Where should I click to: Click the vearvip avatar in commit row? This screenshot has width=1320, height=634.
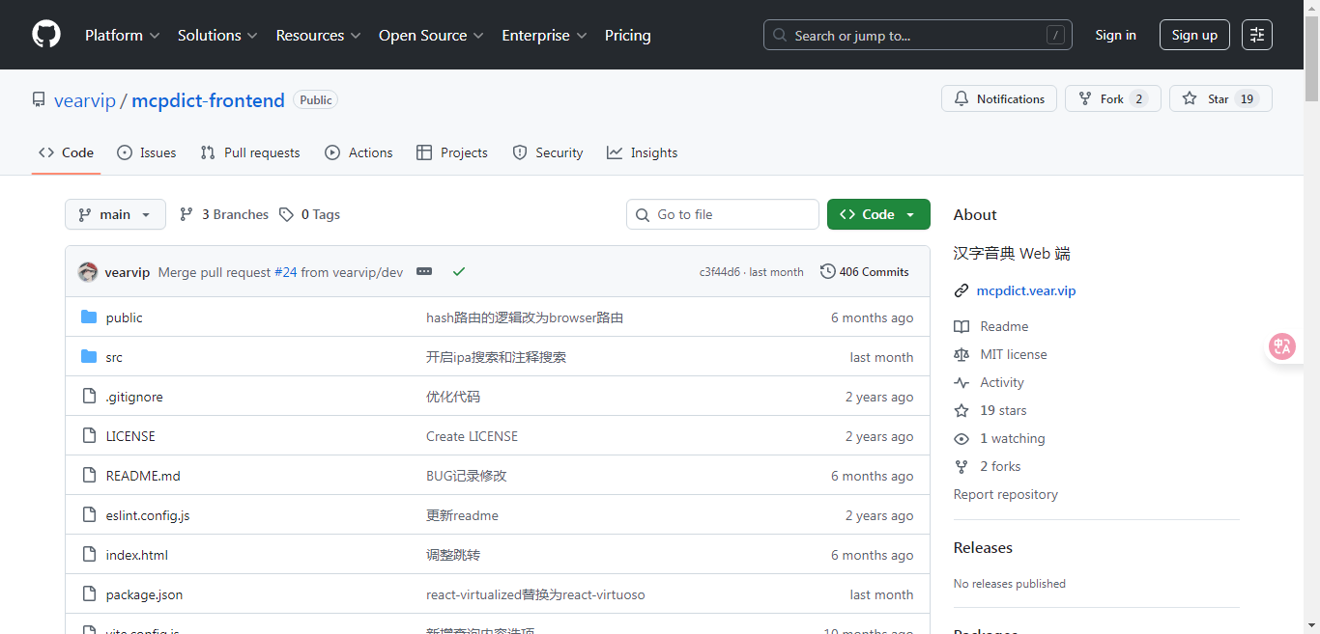click(x=88, y=272)
